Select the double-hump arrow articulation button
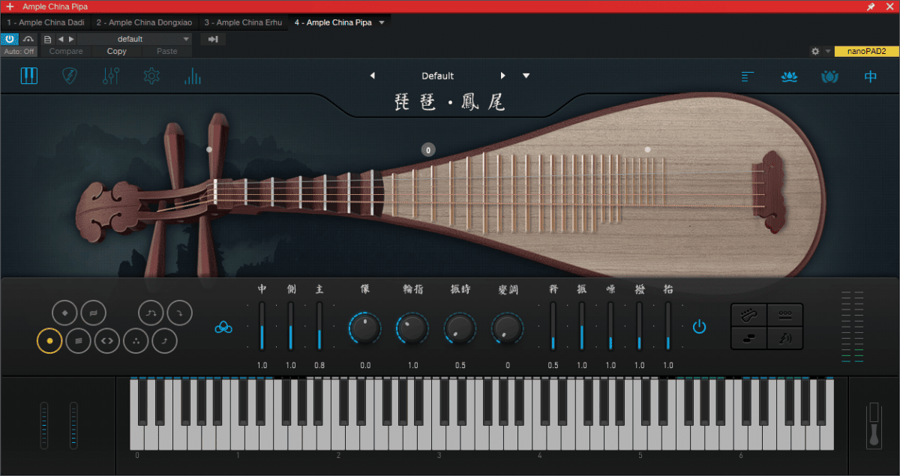The width and height of the screenshot is (900, 476). pos(151,313)
